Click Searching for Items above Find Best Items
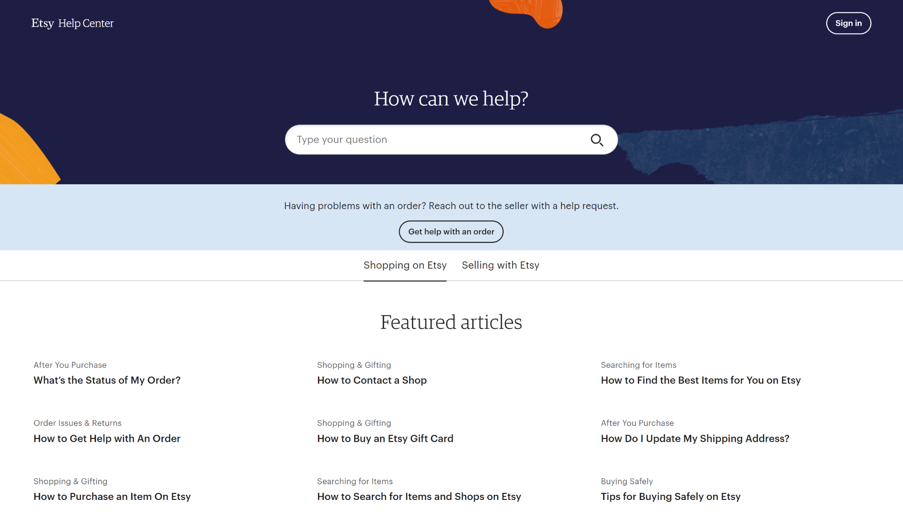Image resolution: width=903 pixels, height=530 pixels. (639, 365)
